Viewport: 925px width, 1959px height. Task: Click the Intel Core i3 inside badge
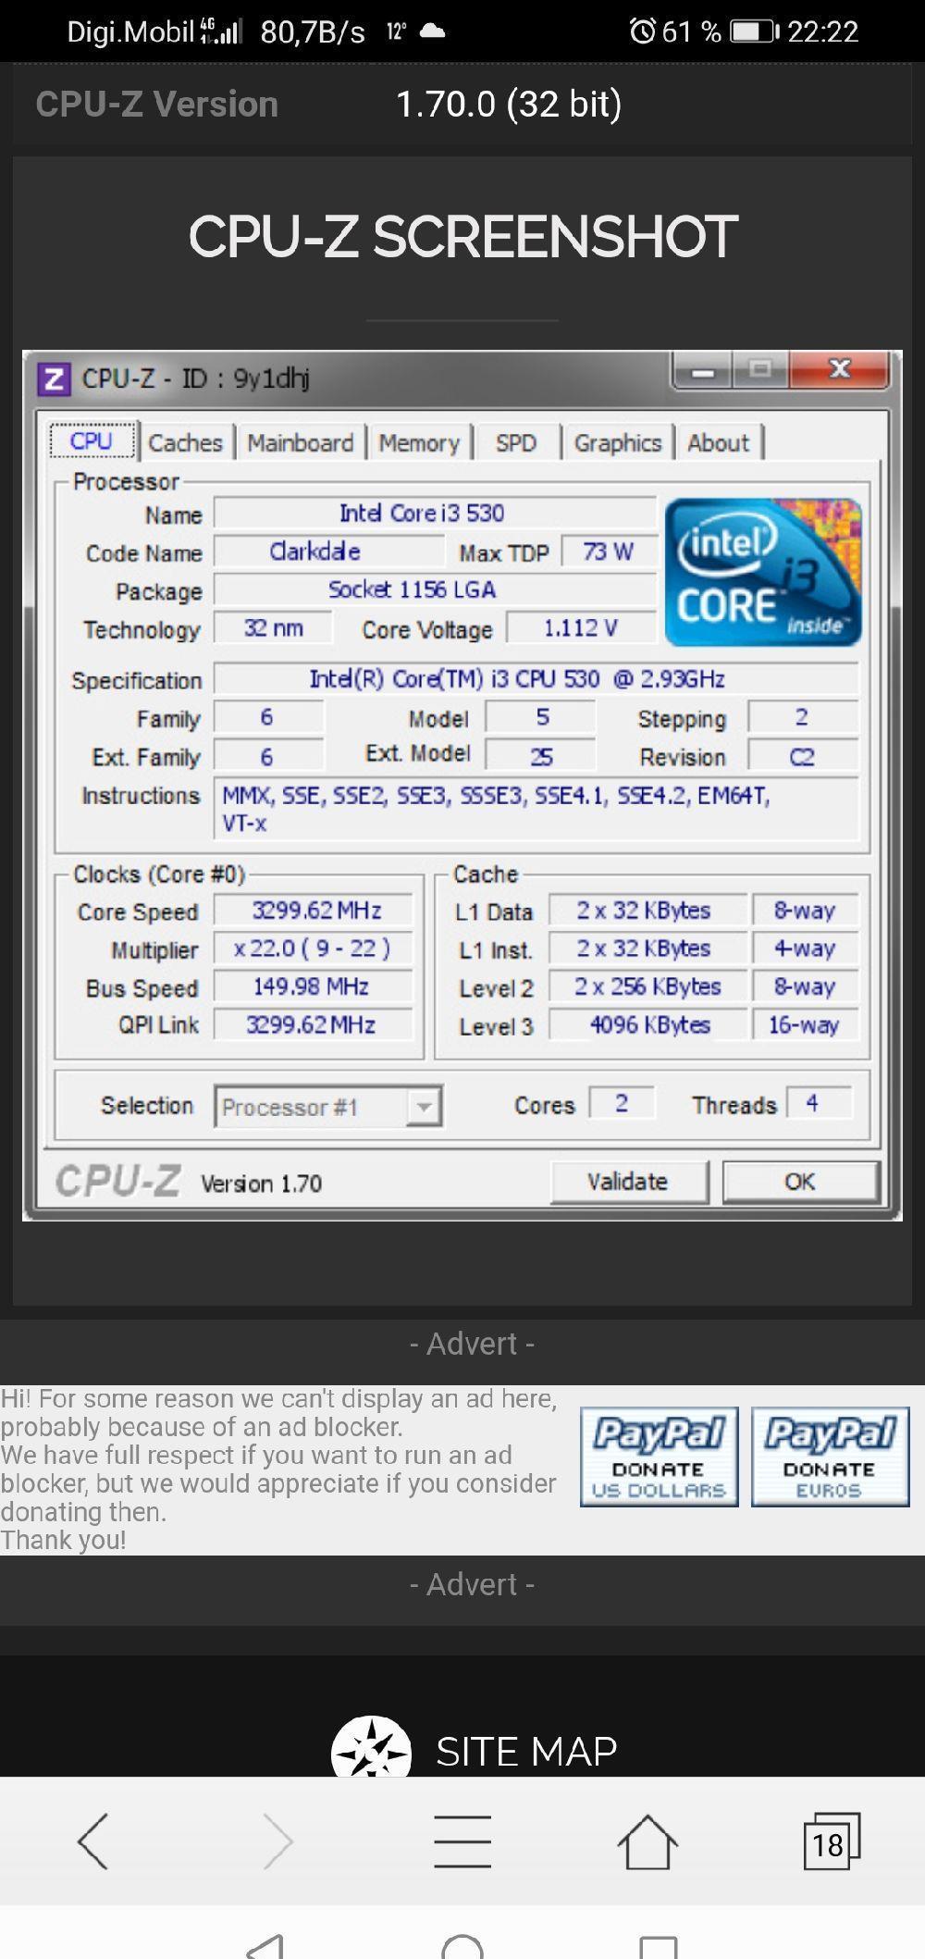(x=763, y=572)
